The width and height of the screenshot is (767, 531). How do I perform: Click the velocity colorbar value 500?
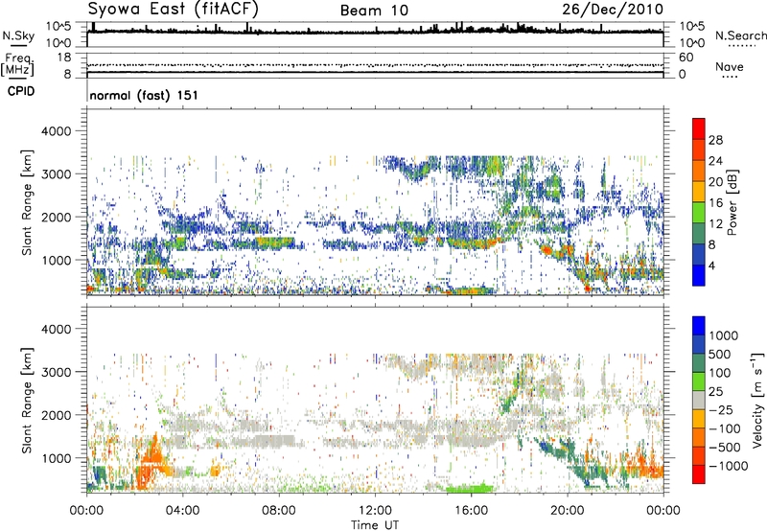tap(720, 354)
